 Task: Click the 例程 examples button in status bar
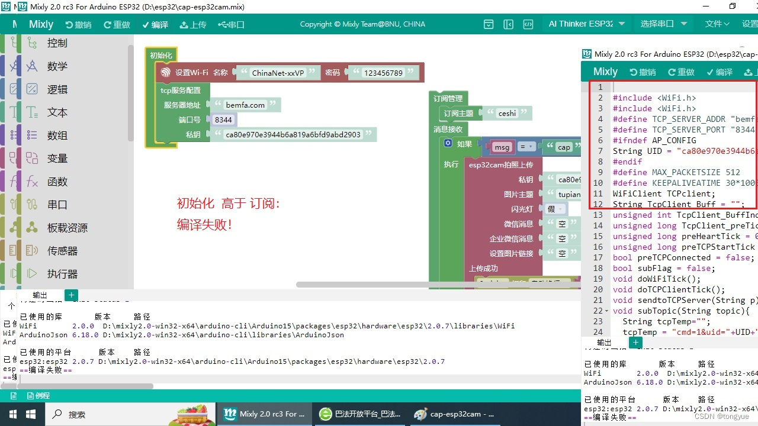coord(38,396)
